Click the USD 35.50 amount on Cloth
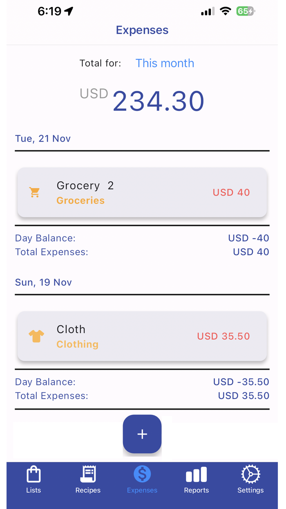This screenshot has width=286, height=509. tap(223, 336)
